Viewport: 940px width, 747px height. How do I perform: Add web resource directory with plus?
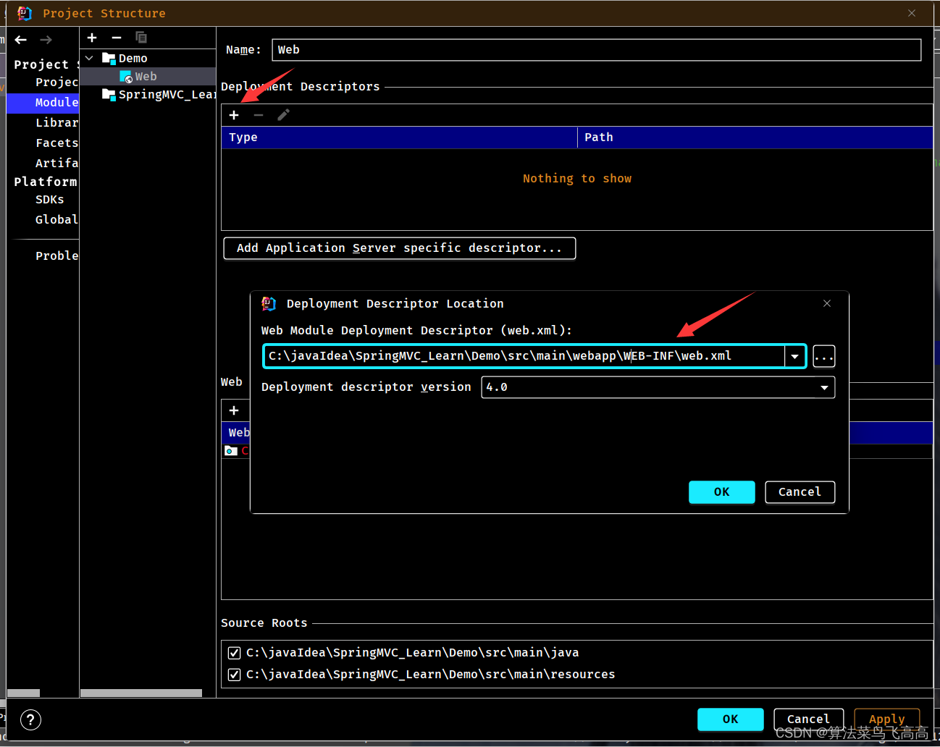[234, 410]
